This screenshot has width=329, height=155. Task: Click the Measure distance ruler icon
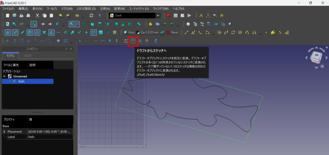click(x=139, y=24)
